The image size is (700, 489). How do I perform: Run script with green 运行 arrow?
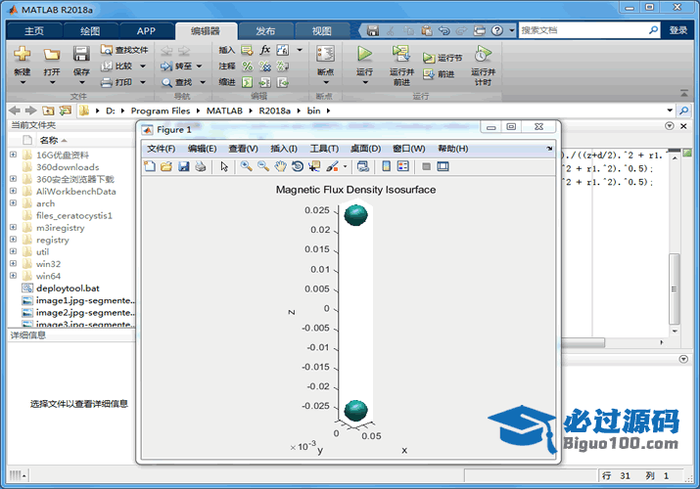(x=365, y=54)
